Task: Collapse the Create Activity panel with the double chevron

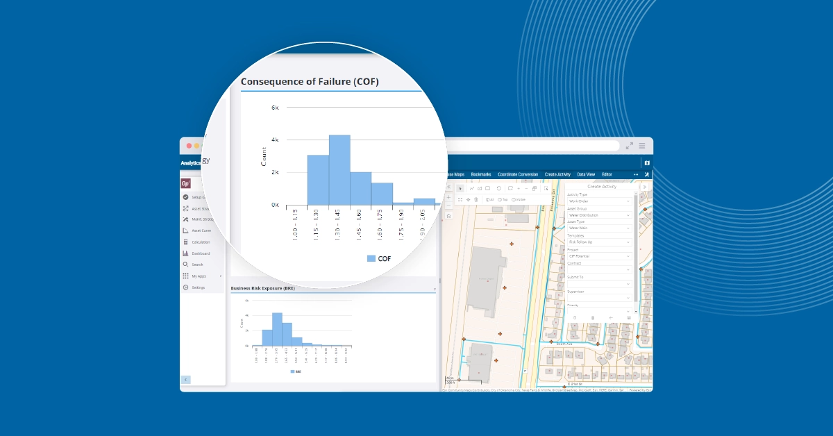Action: [x=644, y=186]
